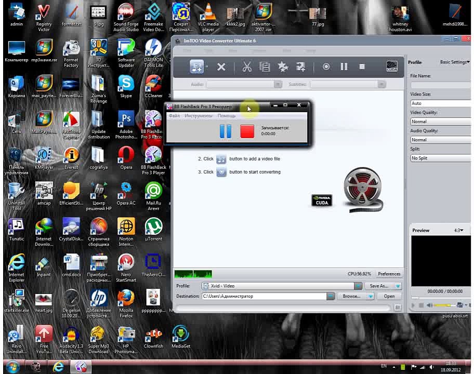
Task: Mute the preview speaker icon
Action: pyautogui.click(x=429, y=305)
